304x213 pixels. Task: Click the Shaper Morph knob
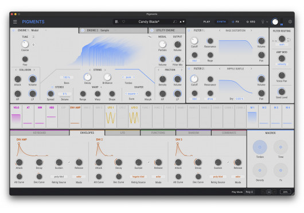click(x=148, y=94)
